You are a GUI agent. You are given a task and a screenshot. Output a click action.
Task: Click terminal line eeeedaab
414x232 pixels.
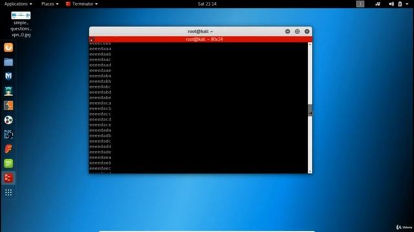click(x=100, y=54)
